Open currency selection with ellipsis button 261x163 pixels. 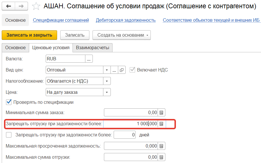tap(89, 59)
